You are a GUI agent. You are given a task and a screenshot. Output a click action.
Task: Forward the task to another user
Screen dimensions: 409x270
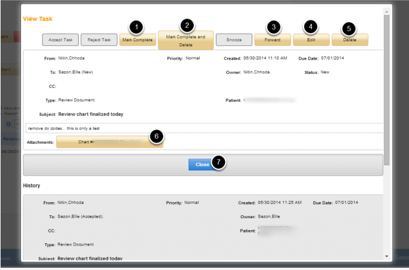272,40
